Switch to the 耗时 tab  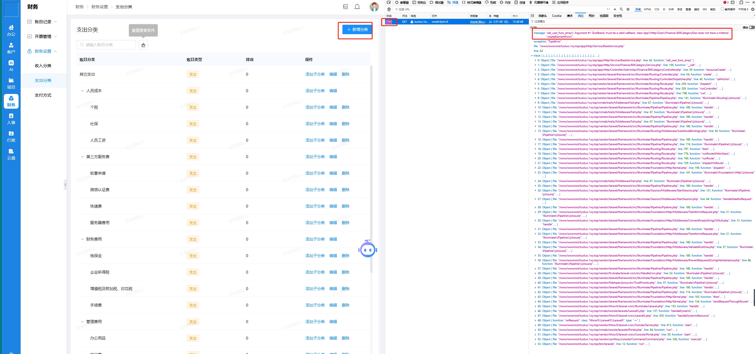592,16
